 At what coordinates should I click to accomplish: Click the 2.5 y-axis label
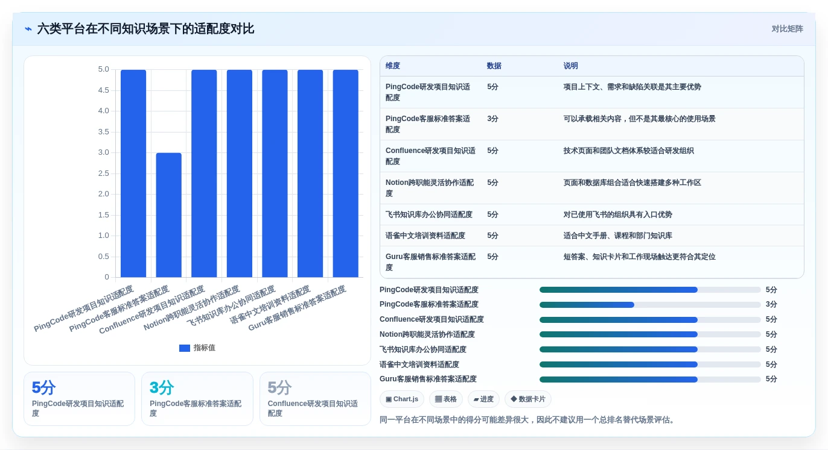(x=103, y=173)
